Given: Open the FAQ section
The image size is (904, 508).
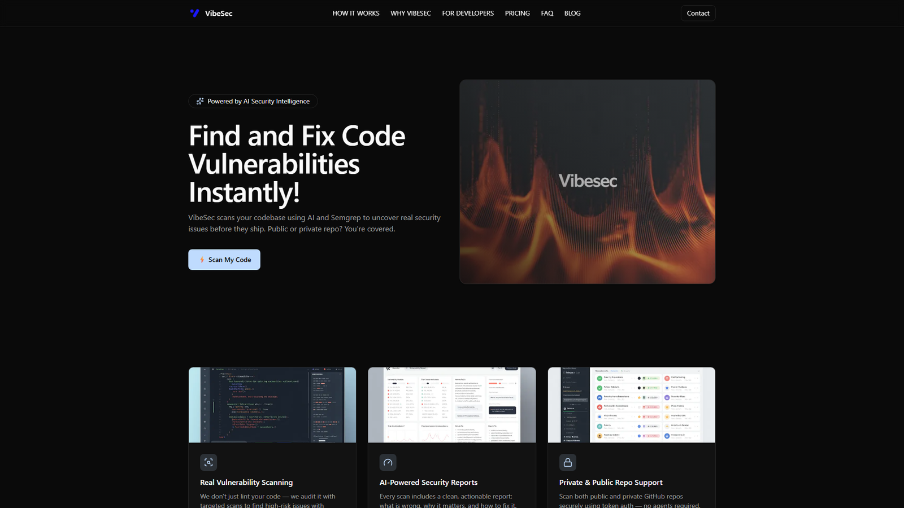Looking at the screenshot, I should click(x=546, y=13).
